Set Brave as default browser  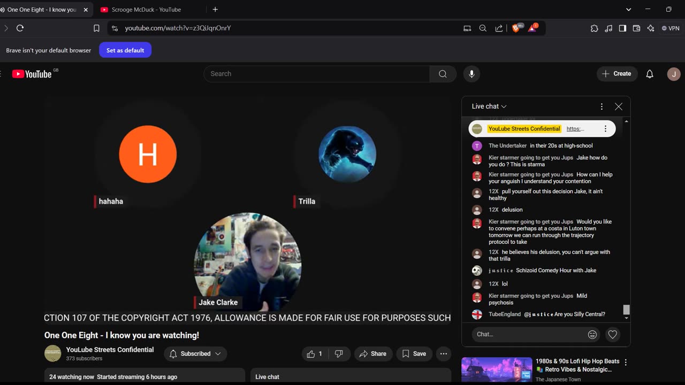(125, 50)
